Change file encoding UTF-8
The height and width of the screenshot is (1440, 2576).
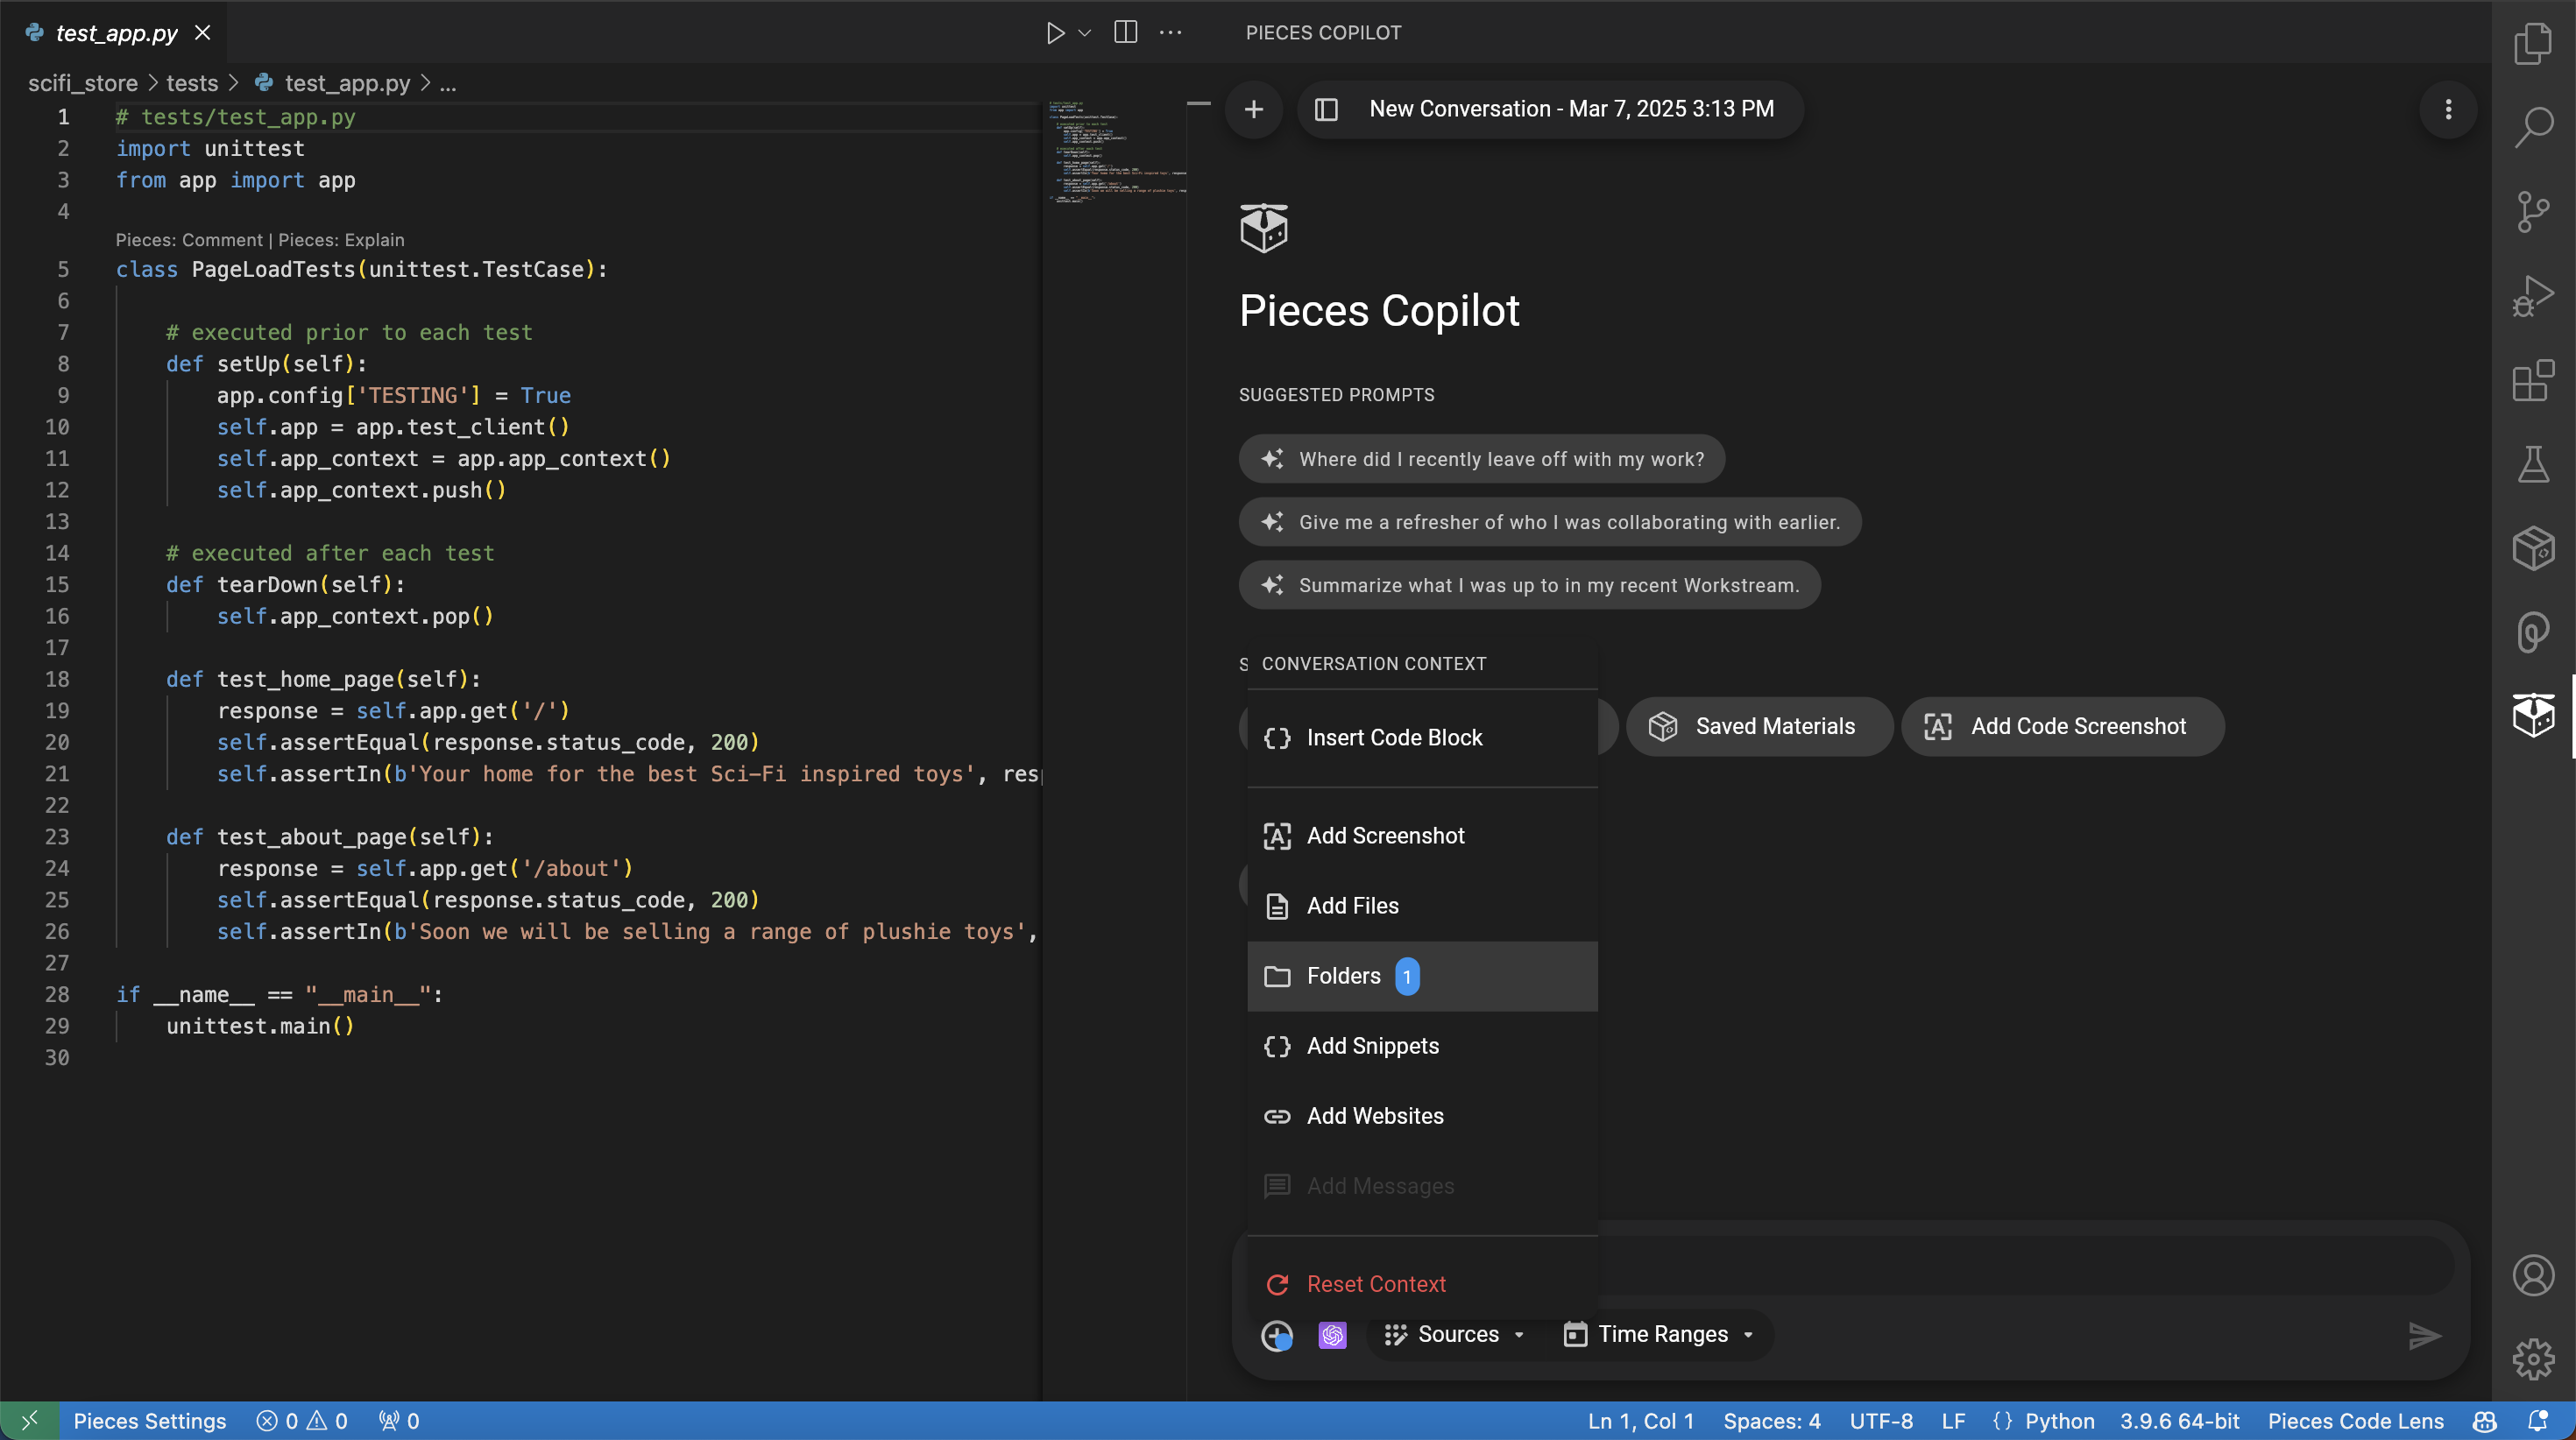tap(1881, 1421)
